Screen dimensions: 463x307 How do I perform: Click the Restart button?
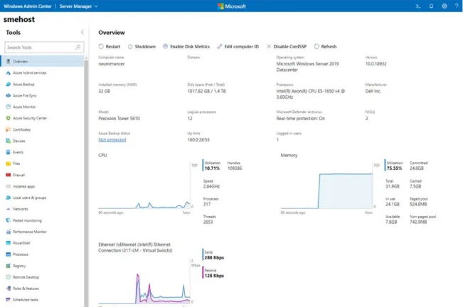(110, 47)
